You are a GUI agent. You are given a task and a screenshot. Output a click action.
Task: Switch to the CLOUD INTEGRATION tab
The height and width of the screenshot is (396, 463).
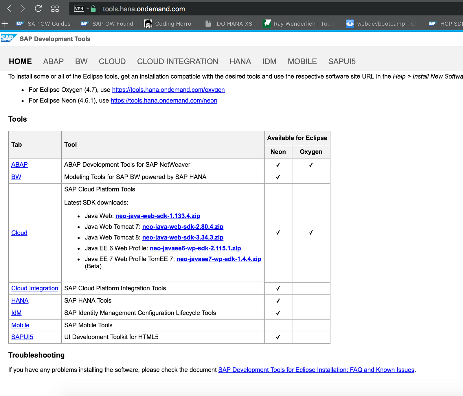pyautogui.click(x=178, y=62)
